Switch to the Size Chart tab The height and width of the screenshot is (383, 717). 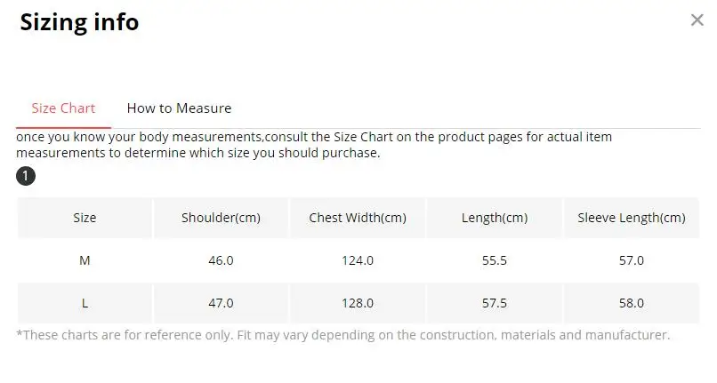tap(63, 108)
